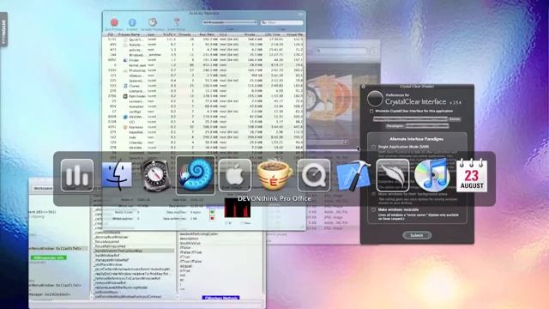Click the round CrystalClear logo in preferences
549x309 pixels.
[x=375, y=99]
